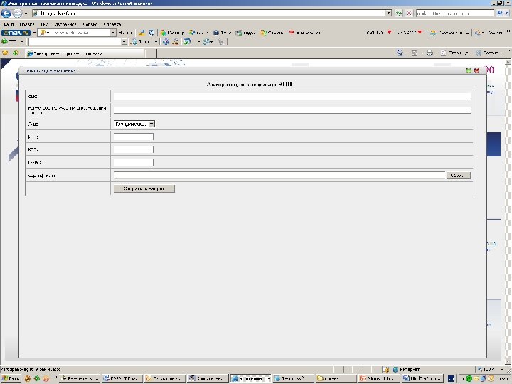Open search provider dropdown beside magnifier
The height and width of the screenshot is (384, 512).
point(507,14)
